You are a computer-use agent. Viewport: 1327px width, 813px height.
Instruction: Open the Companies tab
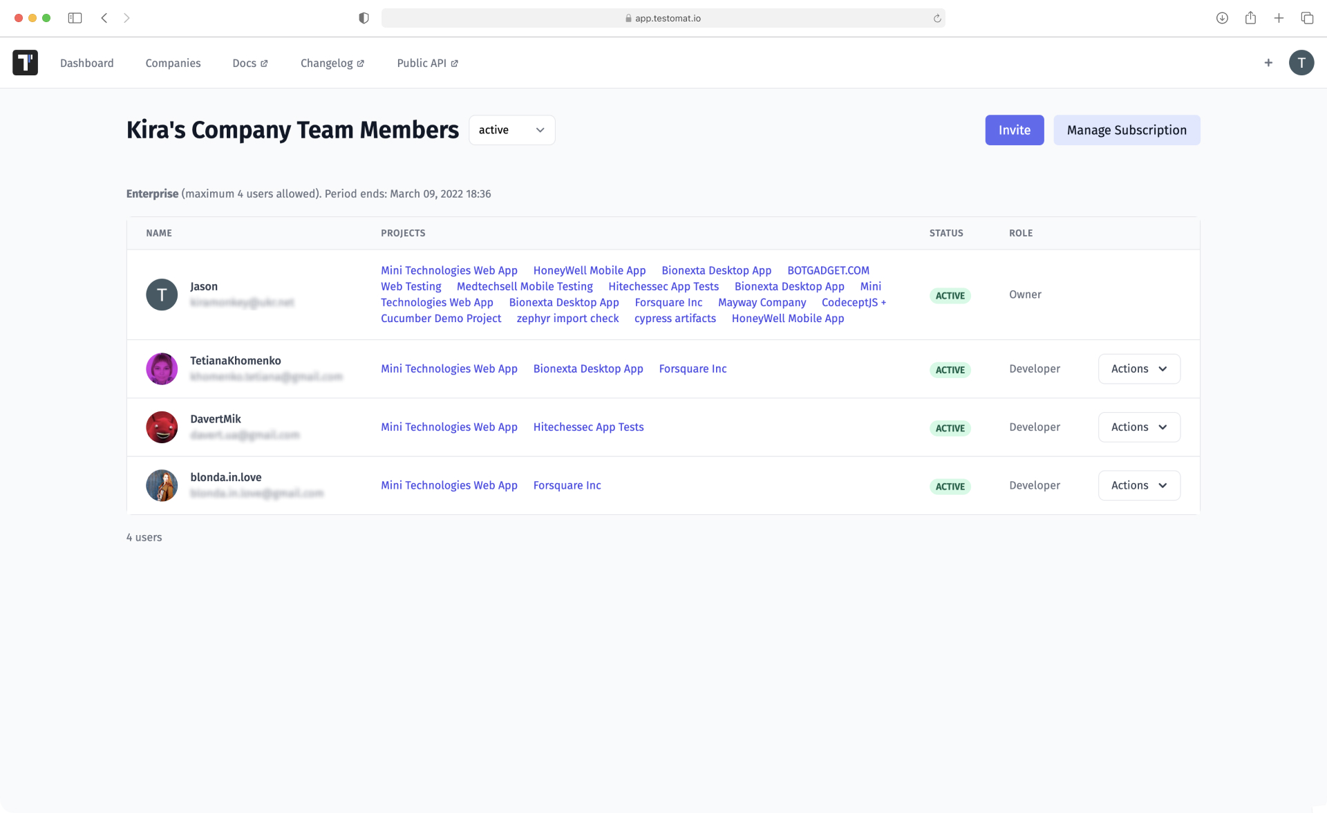(173, 62)
